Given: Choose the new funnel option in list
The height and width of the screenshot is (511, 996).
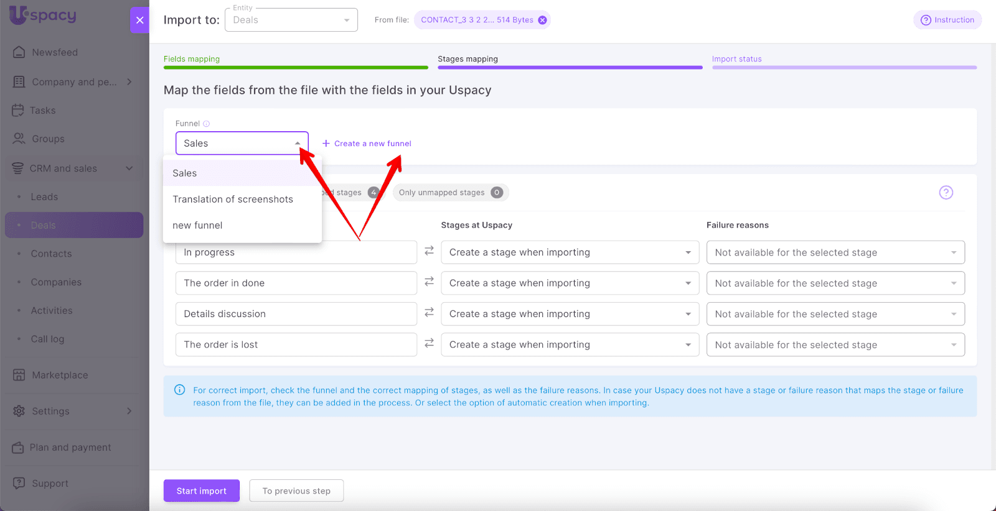Looking at the screenshot, I should [197, 226].
